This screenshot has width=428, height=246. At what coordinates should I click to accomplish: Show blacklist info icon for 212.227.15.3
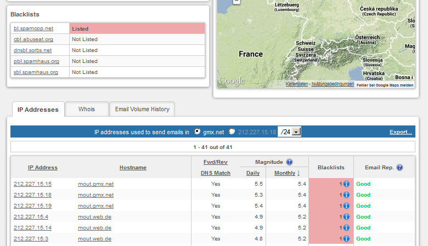346,239
